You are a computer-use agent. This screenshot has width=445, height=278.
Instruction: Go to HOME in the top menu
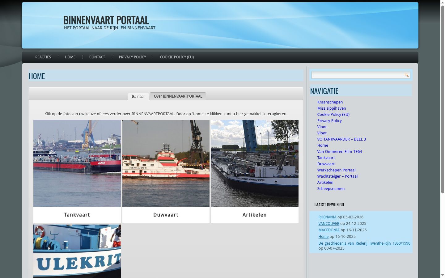[70, 57]
